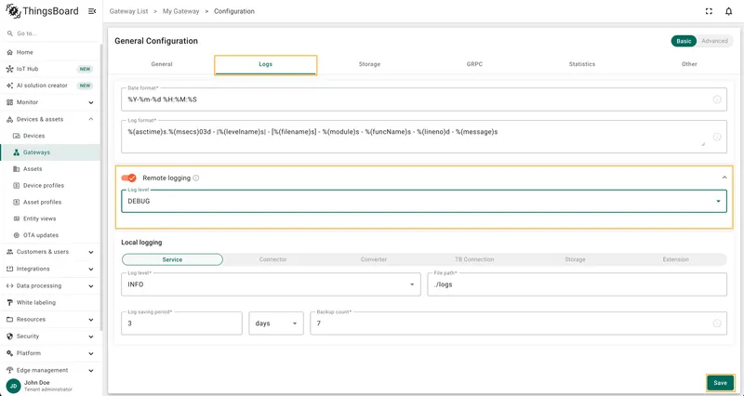This screenshot has height=396, width=744.
Task: Click Log format info icon
Action: 717,137
